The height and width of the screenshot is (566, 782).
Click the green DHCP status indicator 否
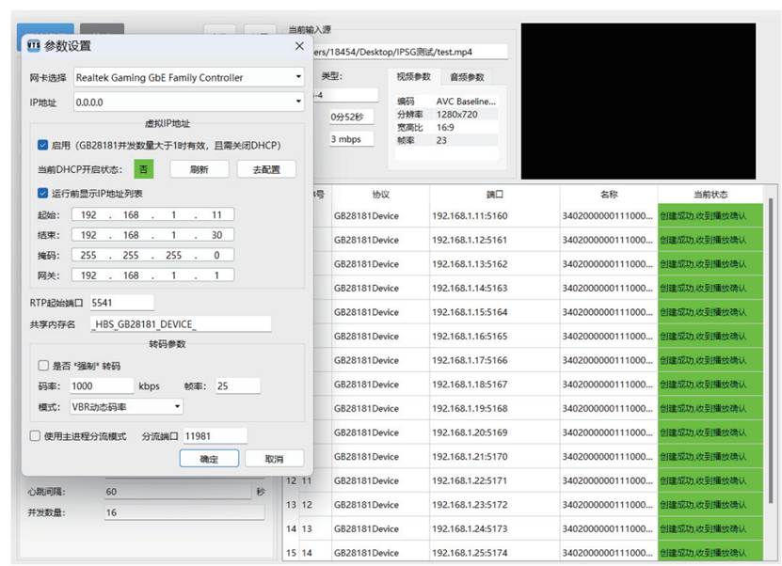(144, 169)
